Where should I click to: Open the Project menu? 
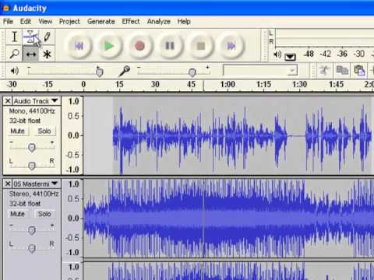tap(69, 22)
